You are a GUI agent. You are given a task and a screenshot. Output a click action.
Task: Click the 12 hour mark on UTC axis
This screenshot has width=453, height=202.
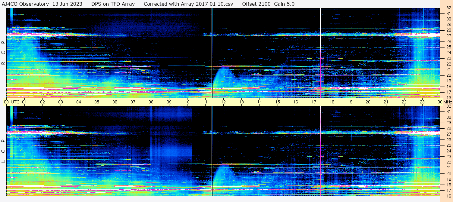pyautogui.click(x=223, y=102)
